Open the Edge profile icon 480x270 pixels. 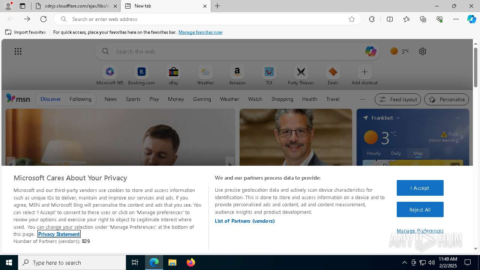8,6
